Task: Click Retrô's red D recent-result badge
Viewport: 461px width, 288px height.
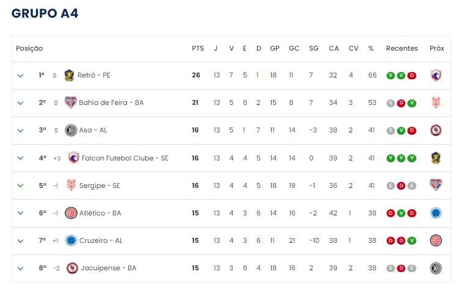Action: [x=412, y=76]
